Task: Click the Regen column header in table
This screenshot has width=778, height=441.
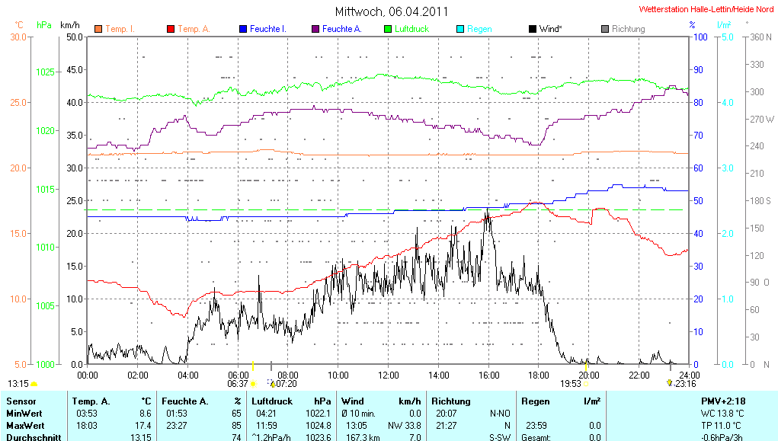Action: tap(536, 401)
